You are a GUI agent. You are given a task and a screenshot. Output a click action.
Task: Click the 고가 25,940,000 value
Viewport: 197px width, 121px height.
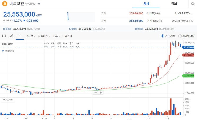click(136, 13)
